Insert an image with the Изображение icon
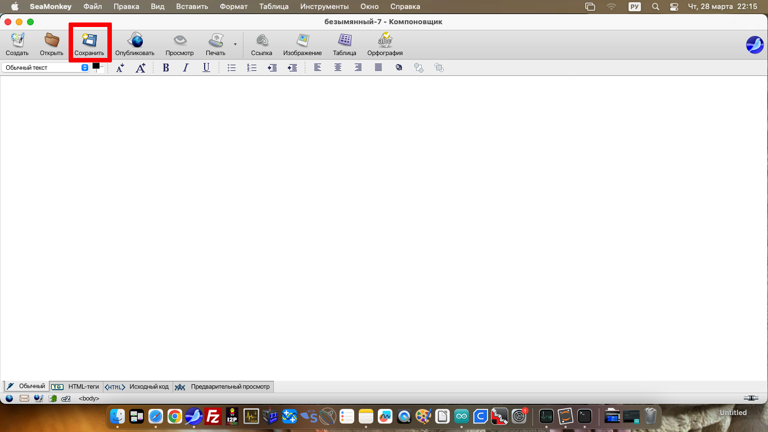The image size is (768, 432). tap(302, 43)
